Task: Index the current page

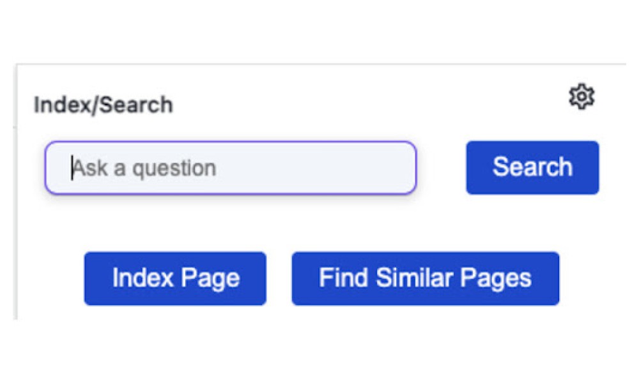Action: [x=175, y=278]
